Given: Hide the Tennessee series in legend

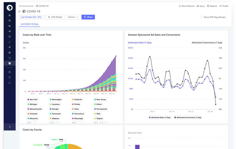Looking at the screenshot, I should (55, 114).
